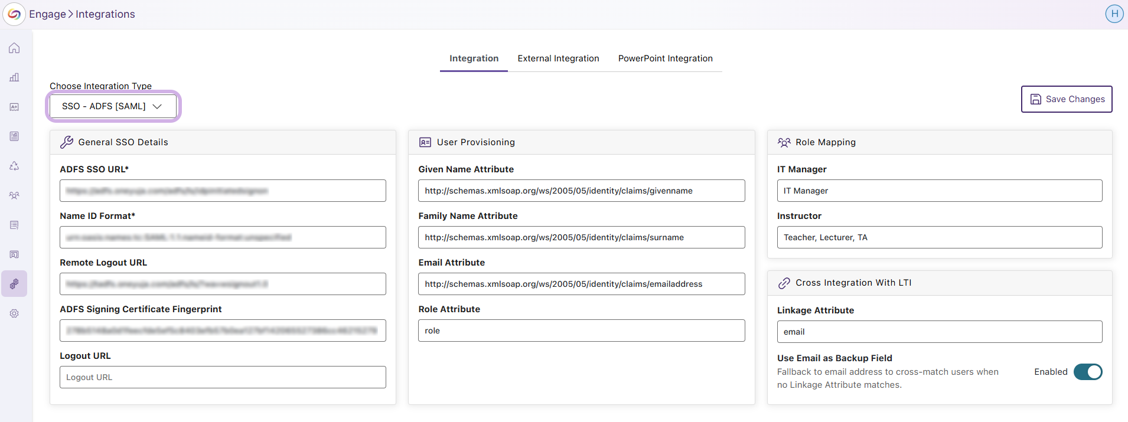Click the ID card User Provisioning icon
This screenshot has width=1128, height=422.
(x=425, y=142)
